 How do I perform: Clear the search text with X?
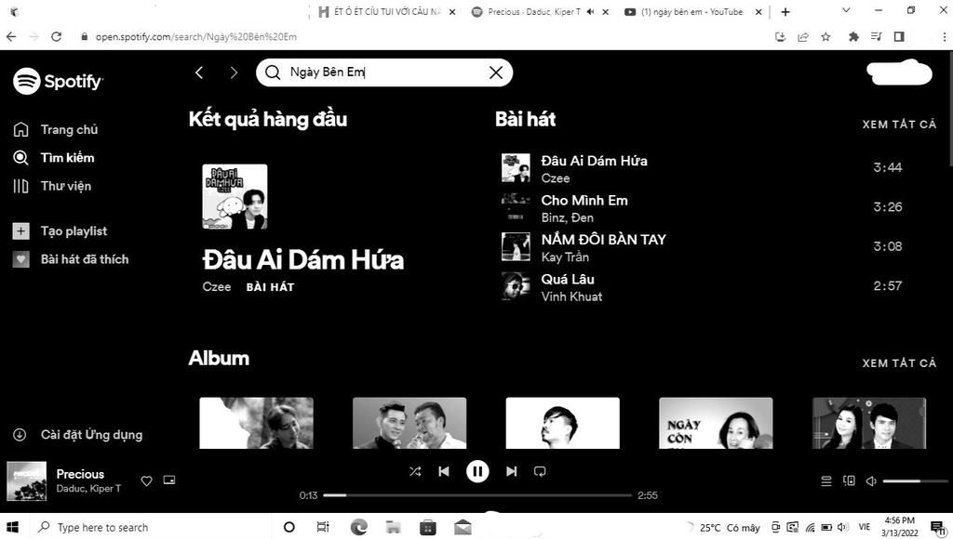496,72
